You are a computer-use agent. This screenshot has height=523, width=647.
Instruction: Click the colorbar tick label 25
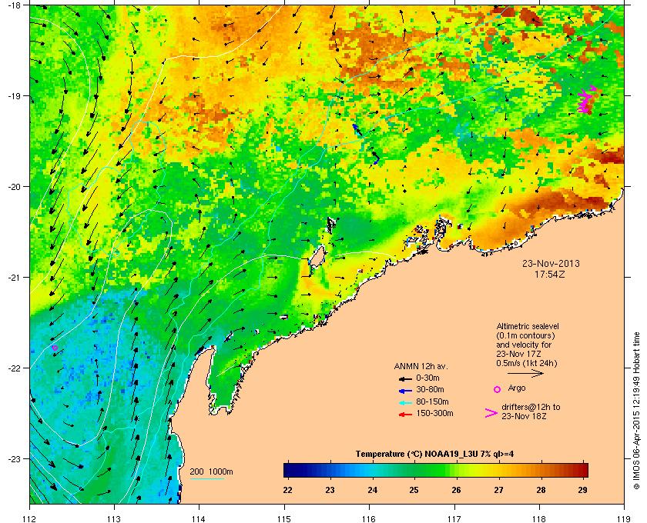pos(414,491)
